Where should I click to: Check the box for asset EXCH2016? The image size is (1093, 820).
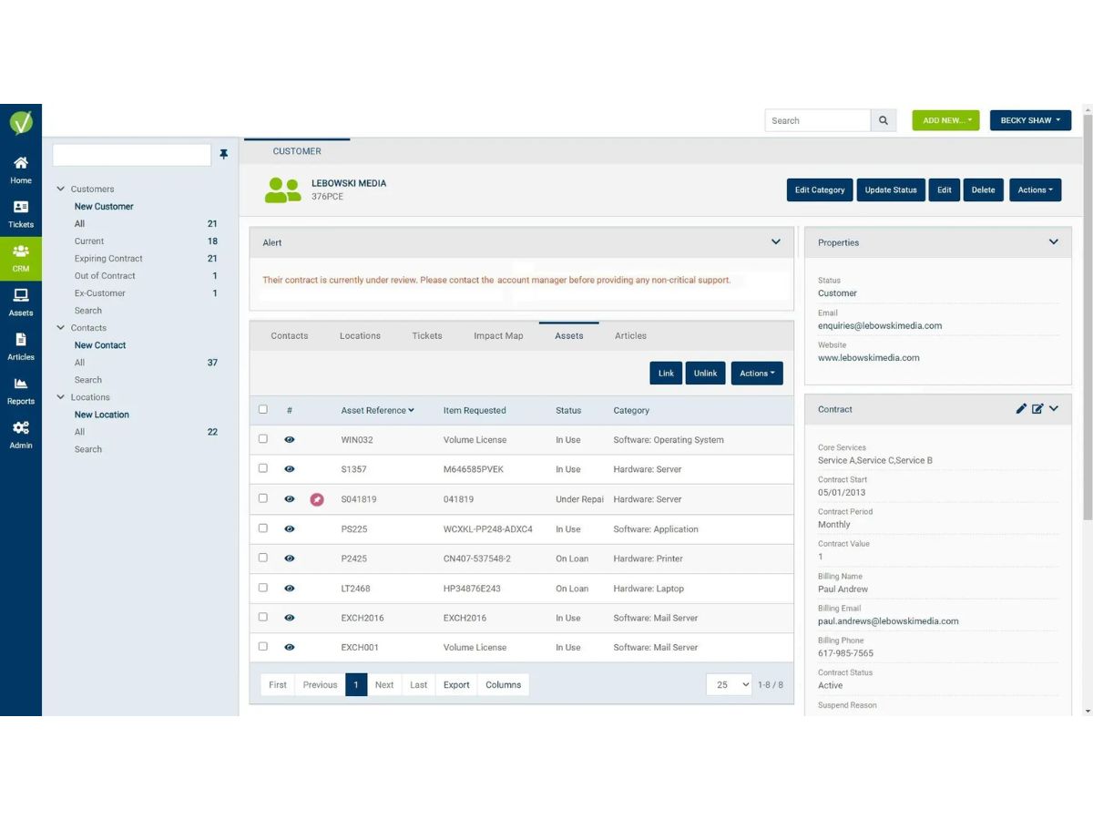[263, 617]
